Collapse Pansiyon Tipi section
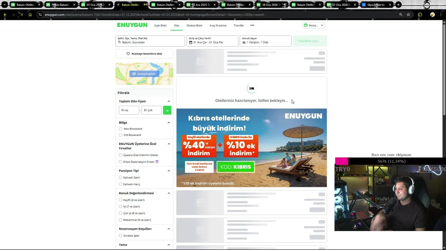This screenshot has width=446, height=250. click(x=169, y=171)
